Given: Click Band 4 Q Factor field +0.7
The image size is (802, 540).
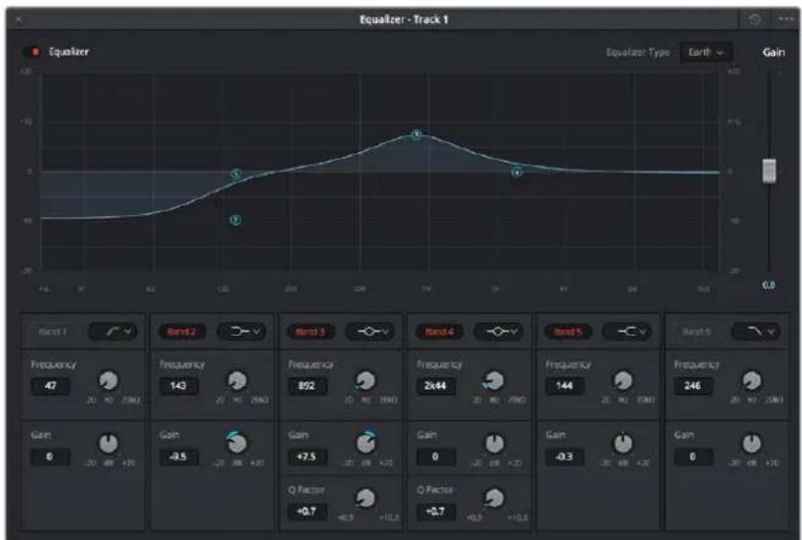Looking at the screenshot, I should [436, 511].
